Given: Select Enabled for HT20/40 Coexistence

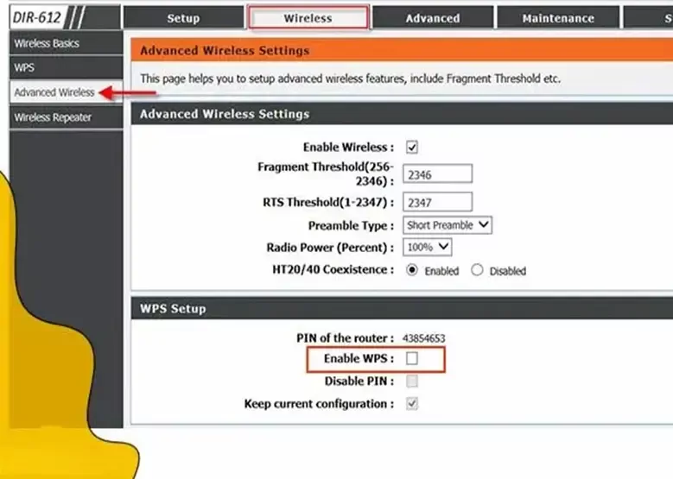Looking at the screenshot, I should click(412, 270).
